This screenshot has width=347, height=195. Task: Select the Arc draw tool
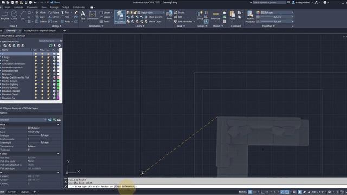click(23, 16)
